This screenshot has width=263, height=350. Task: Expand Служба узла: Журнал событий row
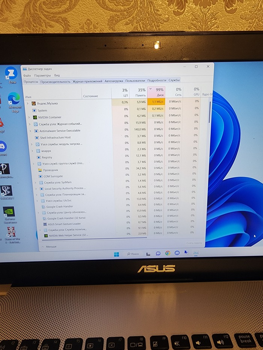coord(30,124)
